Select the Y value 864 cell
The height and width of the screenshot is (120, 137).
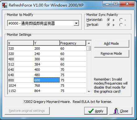(x=47, y=91)
